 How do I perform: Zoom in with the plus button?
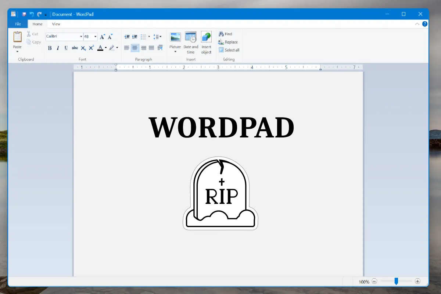pos(417,282)
